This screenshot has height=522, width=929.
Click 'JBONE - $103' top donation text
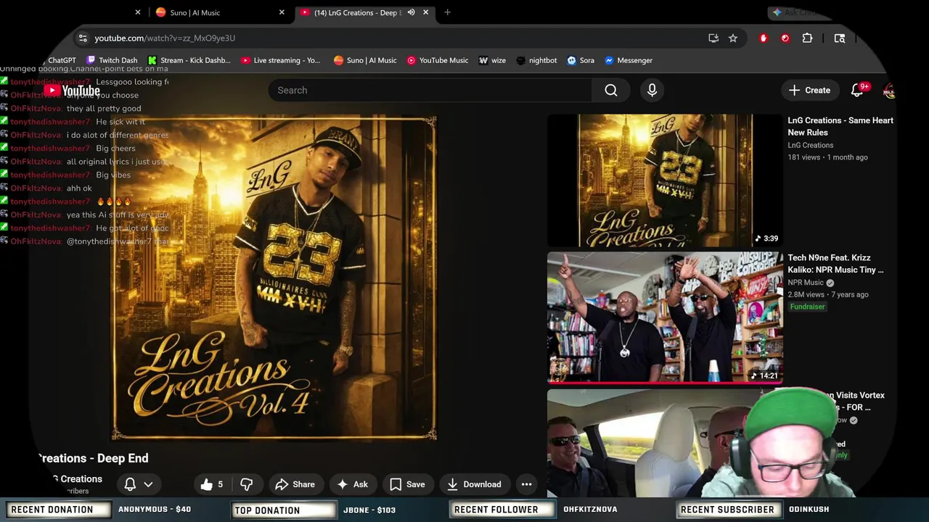pos(369,510)
